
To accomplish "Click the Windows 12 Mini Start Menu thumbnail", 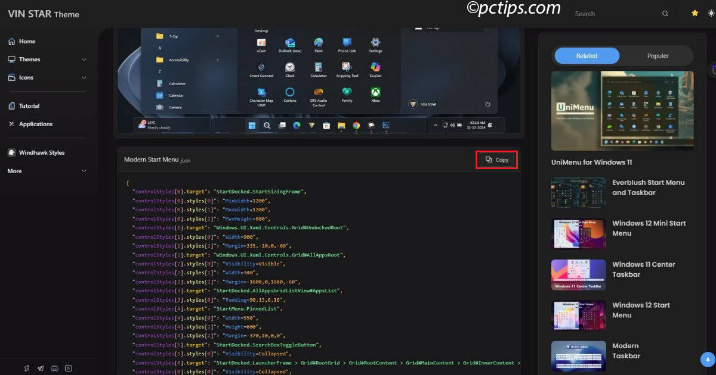I will coord(579,233).
